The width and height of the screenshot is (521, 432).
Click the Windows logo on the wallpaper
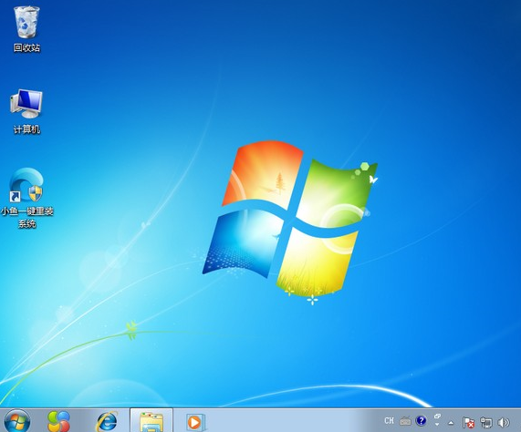coord(290,219)
